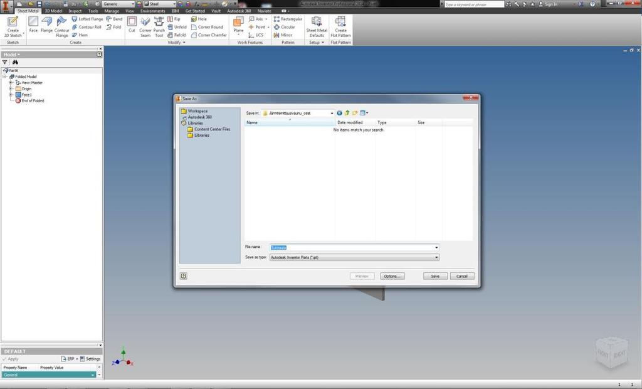Click the Refold tool
This screenshot has height=389, width=642.
(x=177, y=35)
